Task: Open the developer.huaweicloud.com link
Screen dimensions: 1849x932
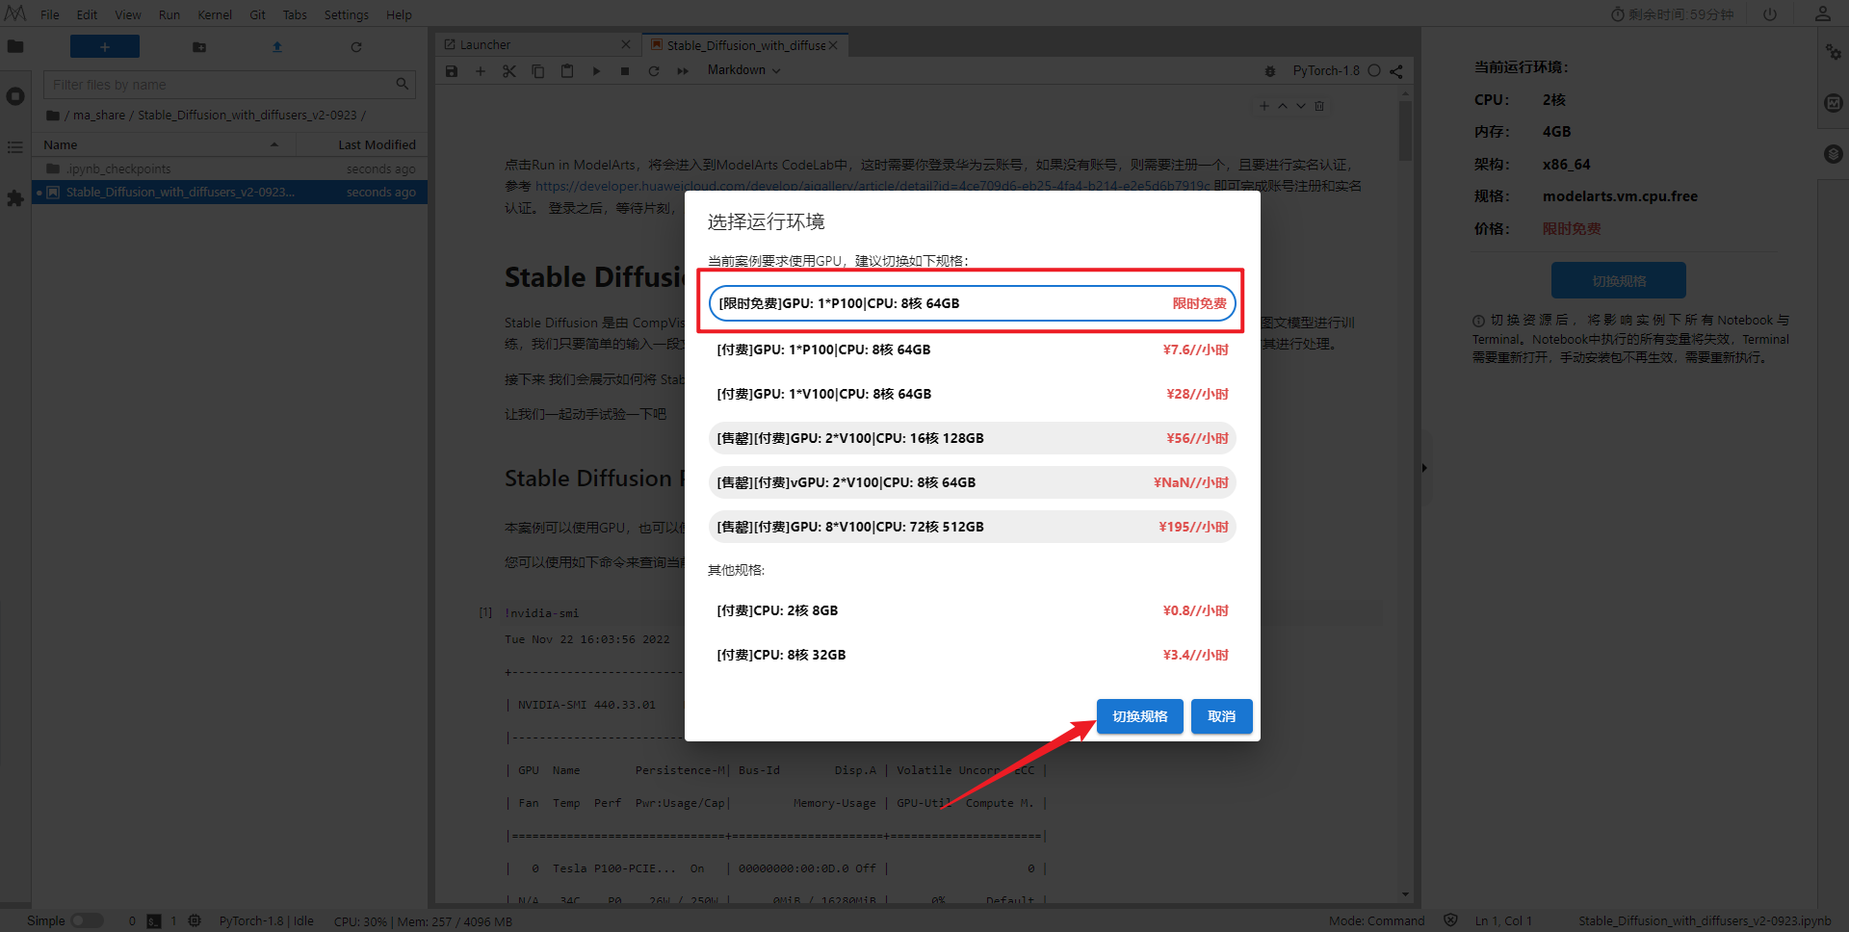Action: point(872,186)
